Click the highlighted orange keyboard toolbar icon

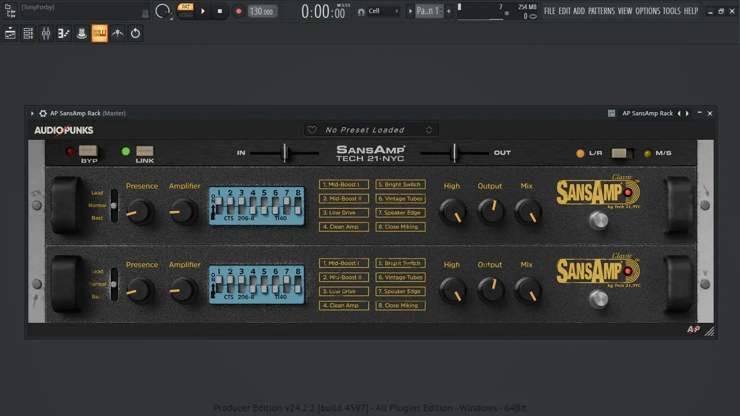100,34
